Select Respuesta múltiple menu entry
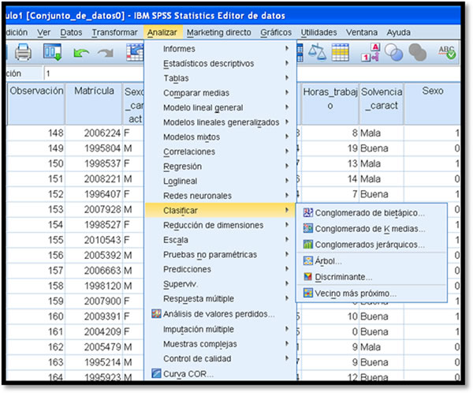This screenshot has width=473, height=393. point(220,298)
